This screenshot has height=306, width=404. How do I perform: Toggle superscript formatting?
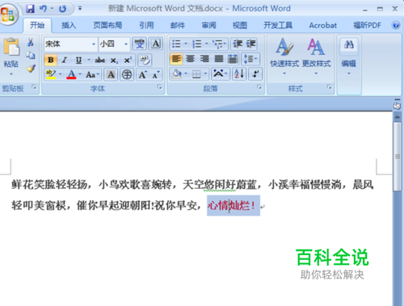pos(128,60)
